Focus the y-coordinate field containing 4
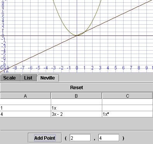Viewport: 153px width, 144px height. click(109, 138)
